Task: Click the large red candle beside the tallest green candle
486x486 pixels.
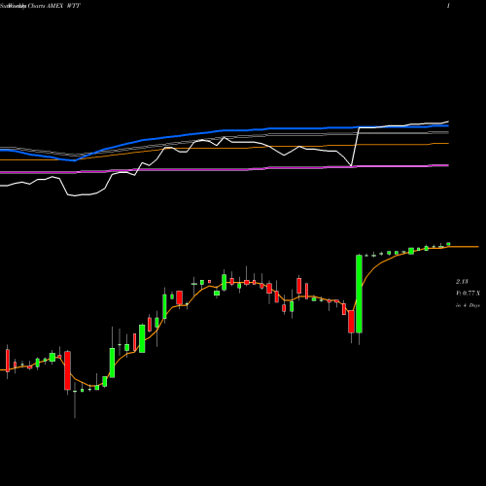Action: 351,322
